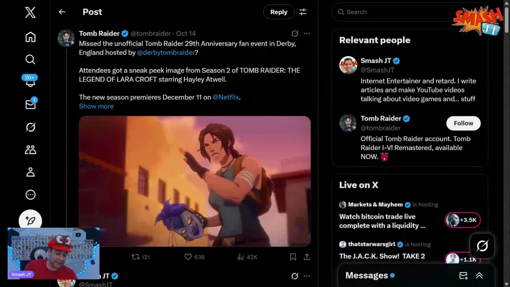Expand the Messages drawer

click(x=479, y=275)
